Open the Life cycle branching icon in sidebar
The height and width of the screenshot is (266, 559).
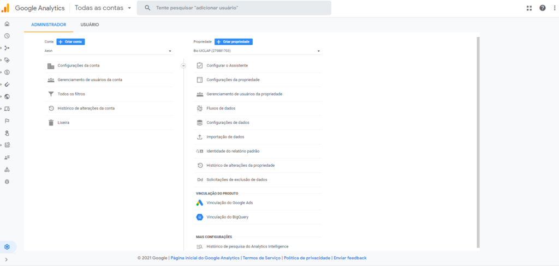click(7, 48)
